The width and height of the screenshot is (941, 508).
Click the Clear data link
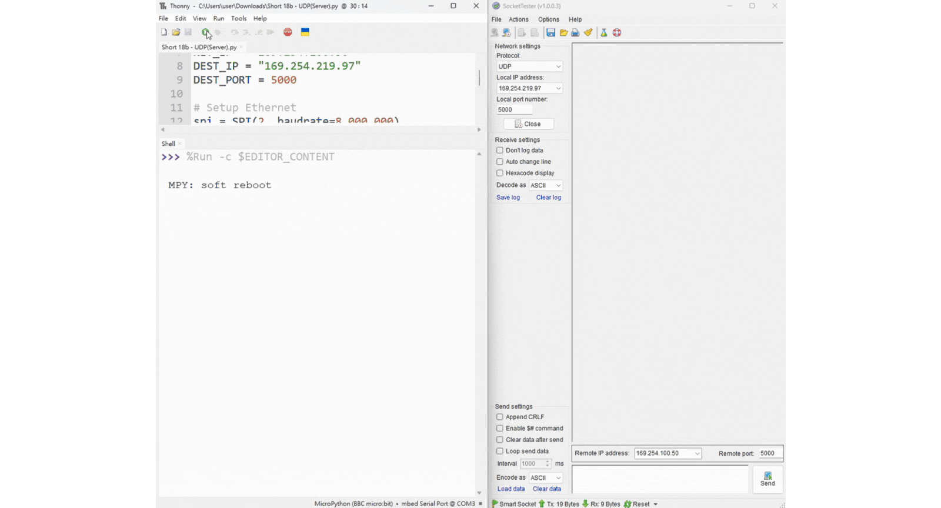pos(547,489)
